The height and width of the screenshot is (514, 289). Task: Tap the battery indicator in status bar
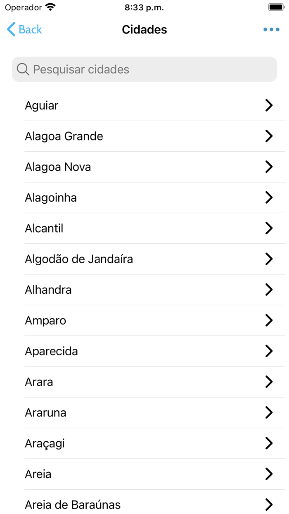click(x=275, y=7)
